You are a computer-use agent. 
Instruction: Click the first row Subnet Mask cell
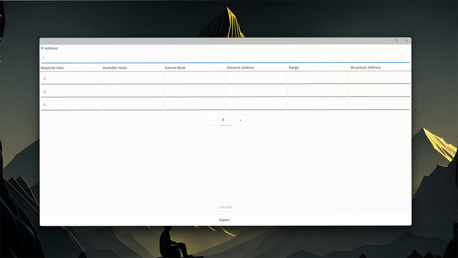click(x=194, y=79)
